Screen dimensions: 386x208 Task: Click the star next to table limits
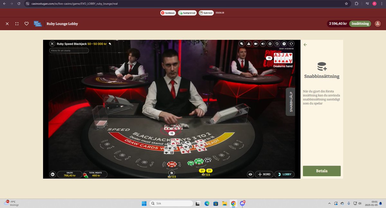coord(110,44)
